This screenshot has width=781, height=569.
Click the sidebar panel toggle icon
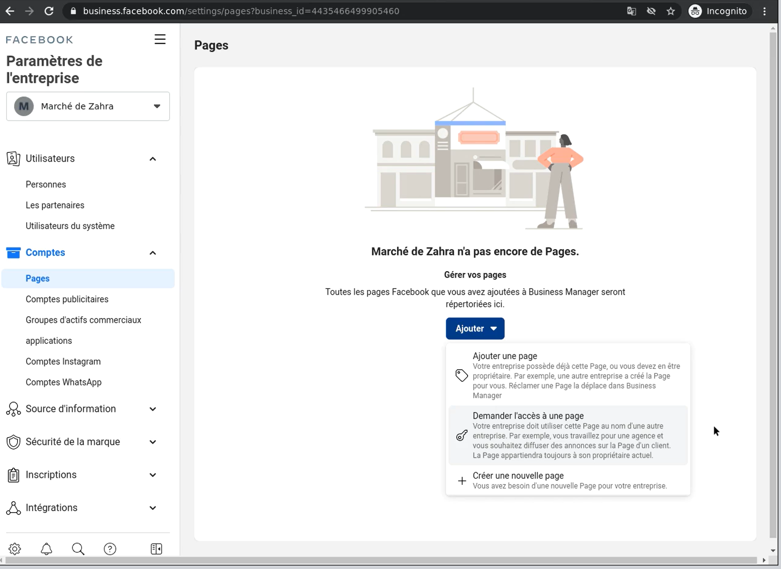pyautogui.click(x=156, y=548)
